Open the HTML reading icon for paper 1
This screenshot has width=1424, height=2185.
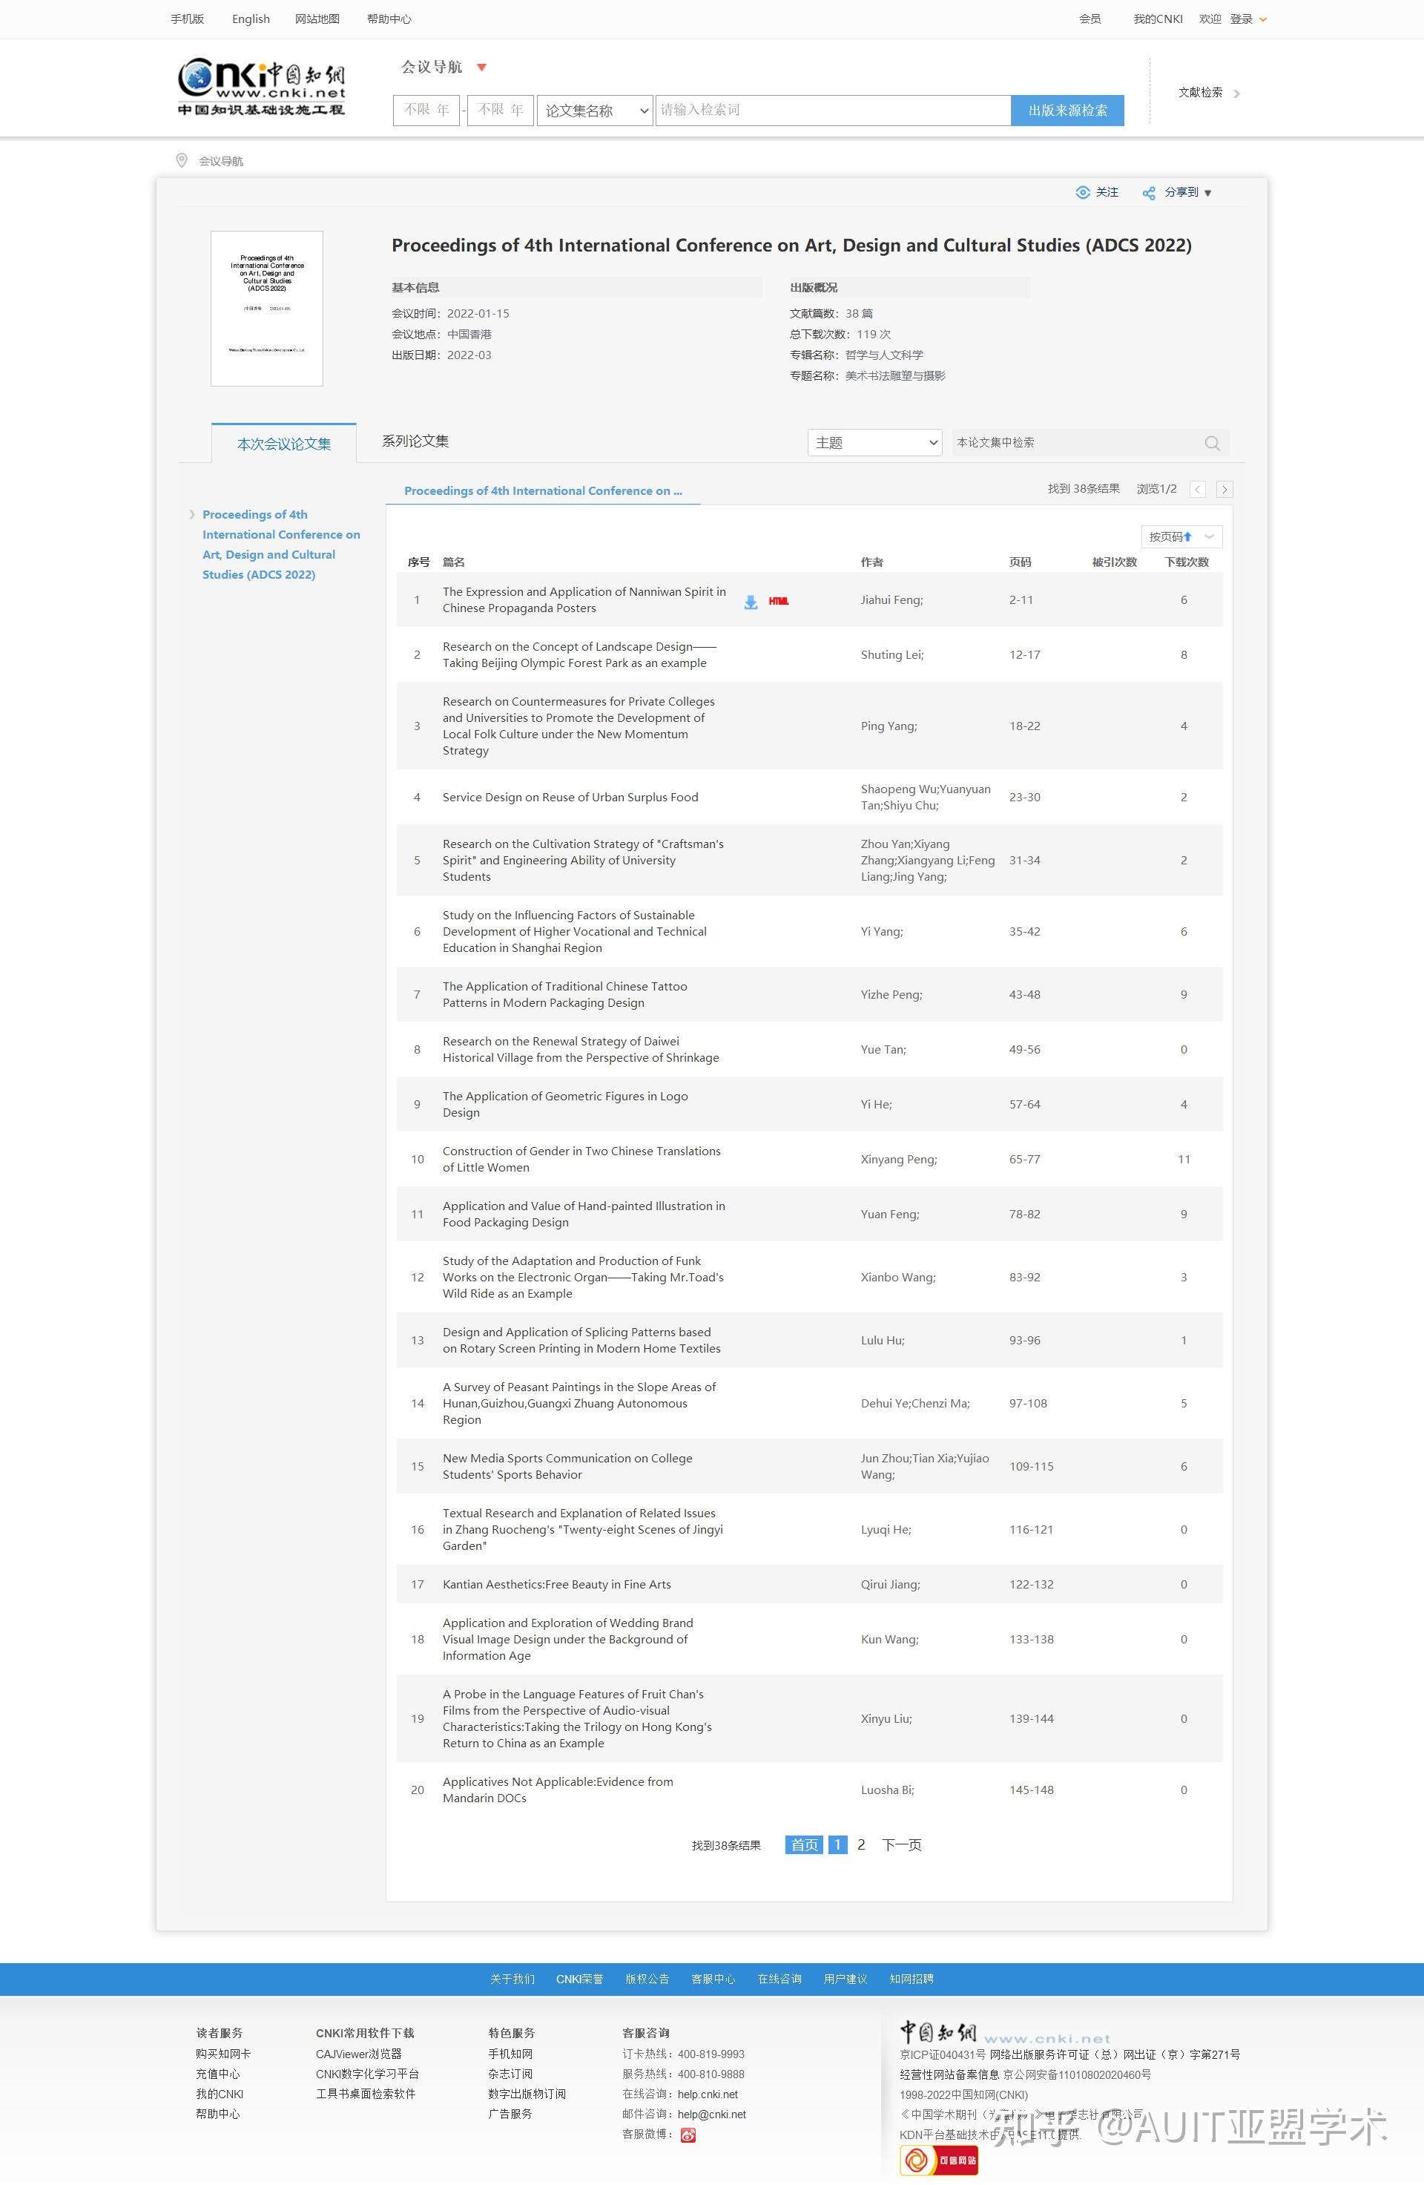click(779, 601)
